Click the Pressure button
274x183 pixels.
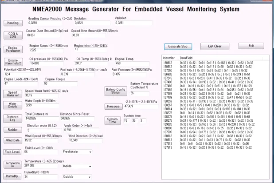coord(114,107)
